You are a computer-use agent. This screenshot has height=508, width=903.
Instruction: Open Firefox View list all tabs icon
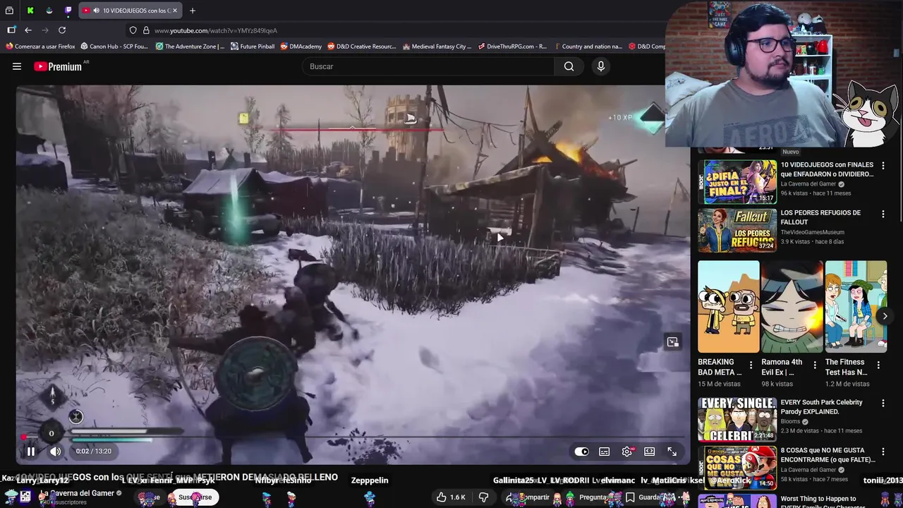coord(9,11)
